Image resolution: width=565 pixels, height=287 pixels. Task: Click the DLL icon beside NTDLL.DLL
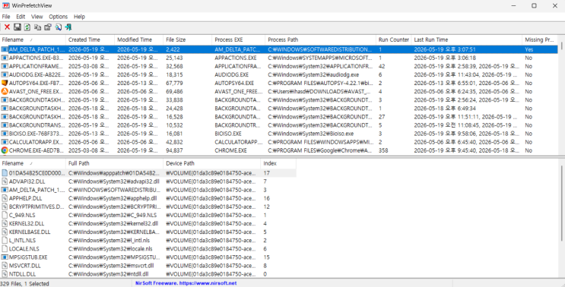point(5,274)
